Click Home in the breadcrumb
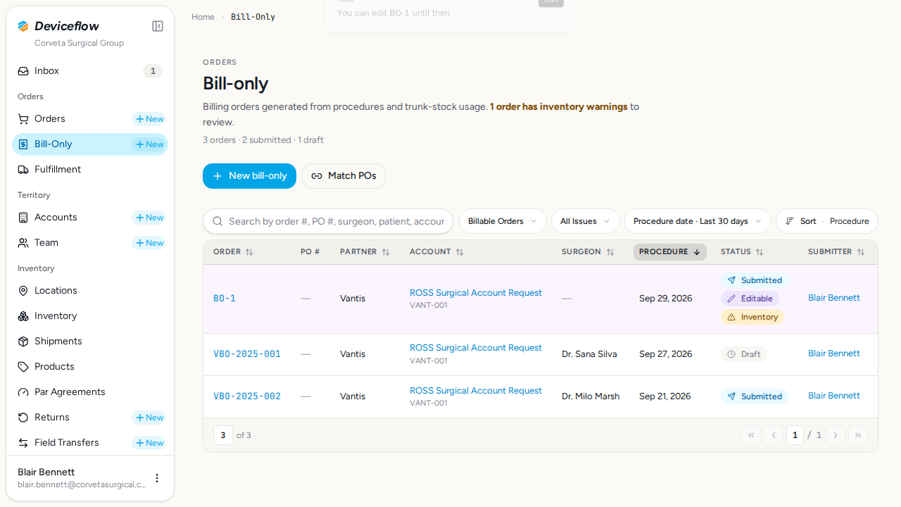 tap(203, 17)
